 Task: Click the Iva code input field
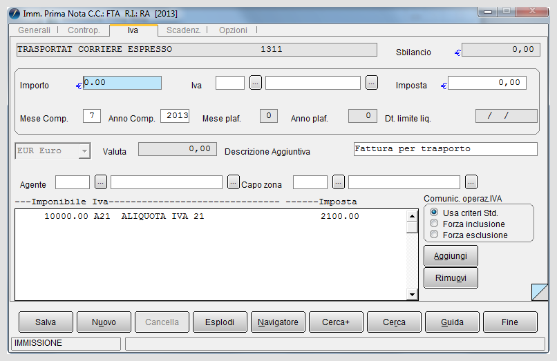point(230,83)
